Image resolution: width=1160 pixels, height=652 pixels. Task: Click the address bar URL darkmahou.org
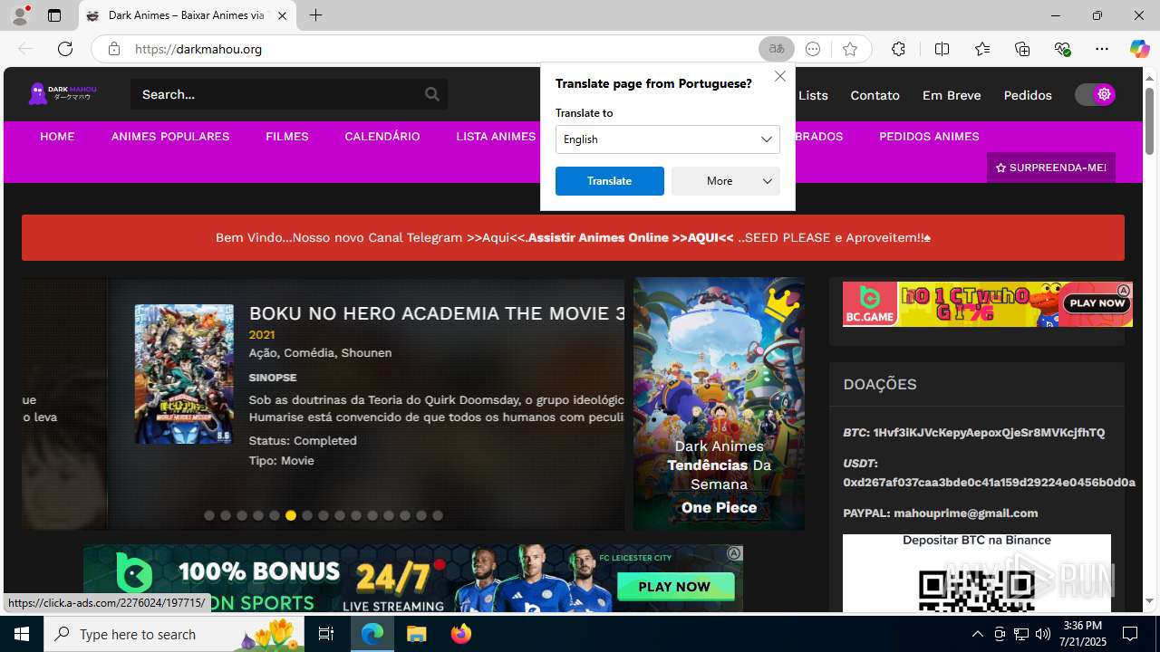pyautogui.click(x=198, y=49)
